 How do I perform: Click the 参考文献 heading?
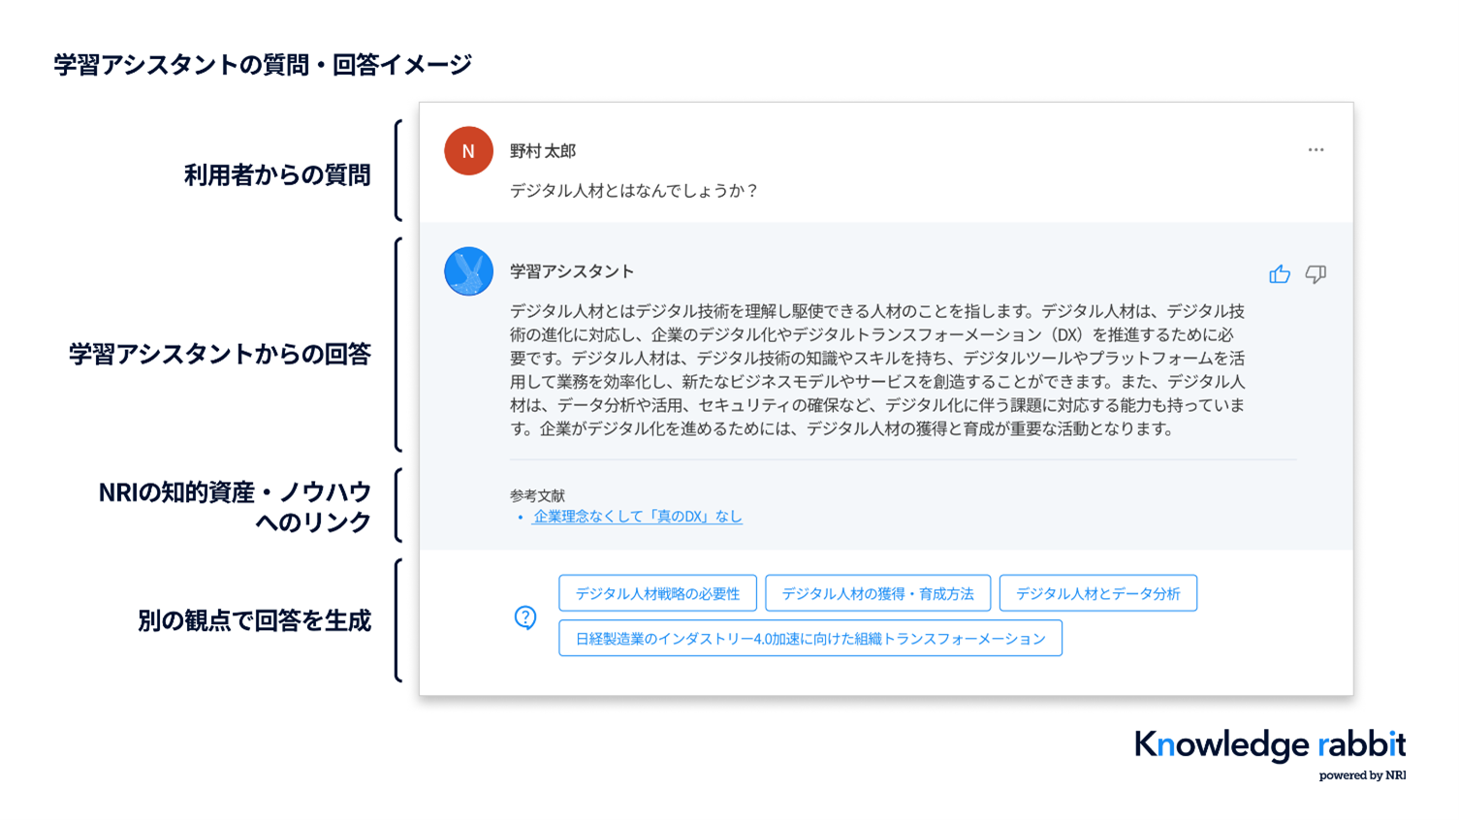(537, 495)
